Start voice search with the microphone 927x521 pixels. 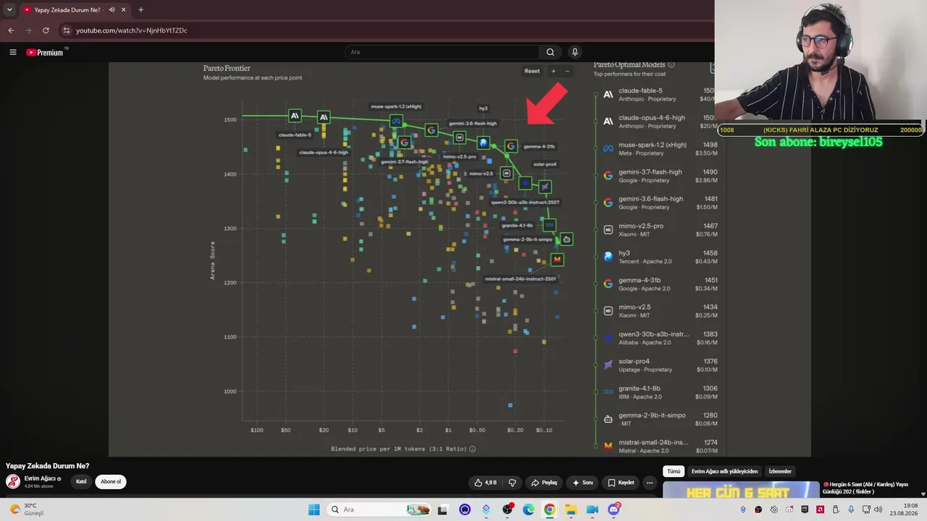click(575, 52)
